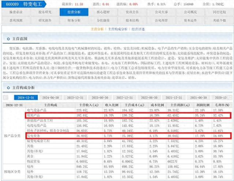This screenshot has width=234, height=181.
Task: Open the 盈利预测 tab
Action: pos(16,21)
